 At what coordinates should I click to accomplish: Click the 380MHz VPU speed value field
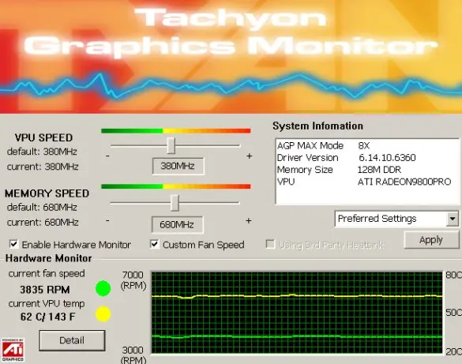pos(178,166)
